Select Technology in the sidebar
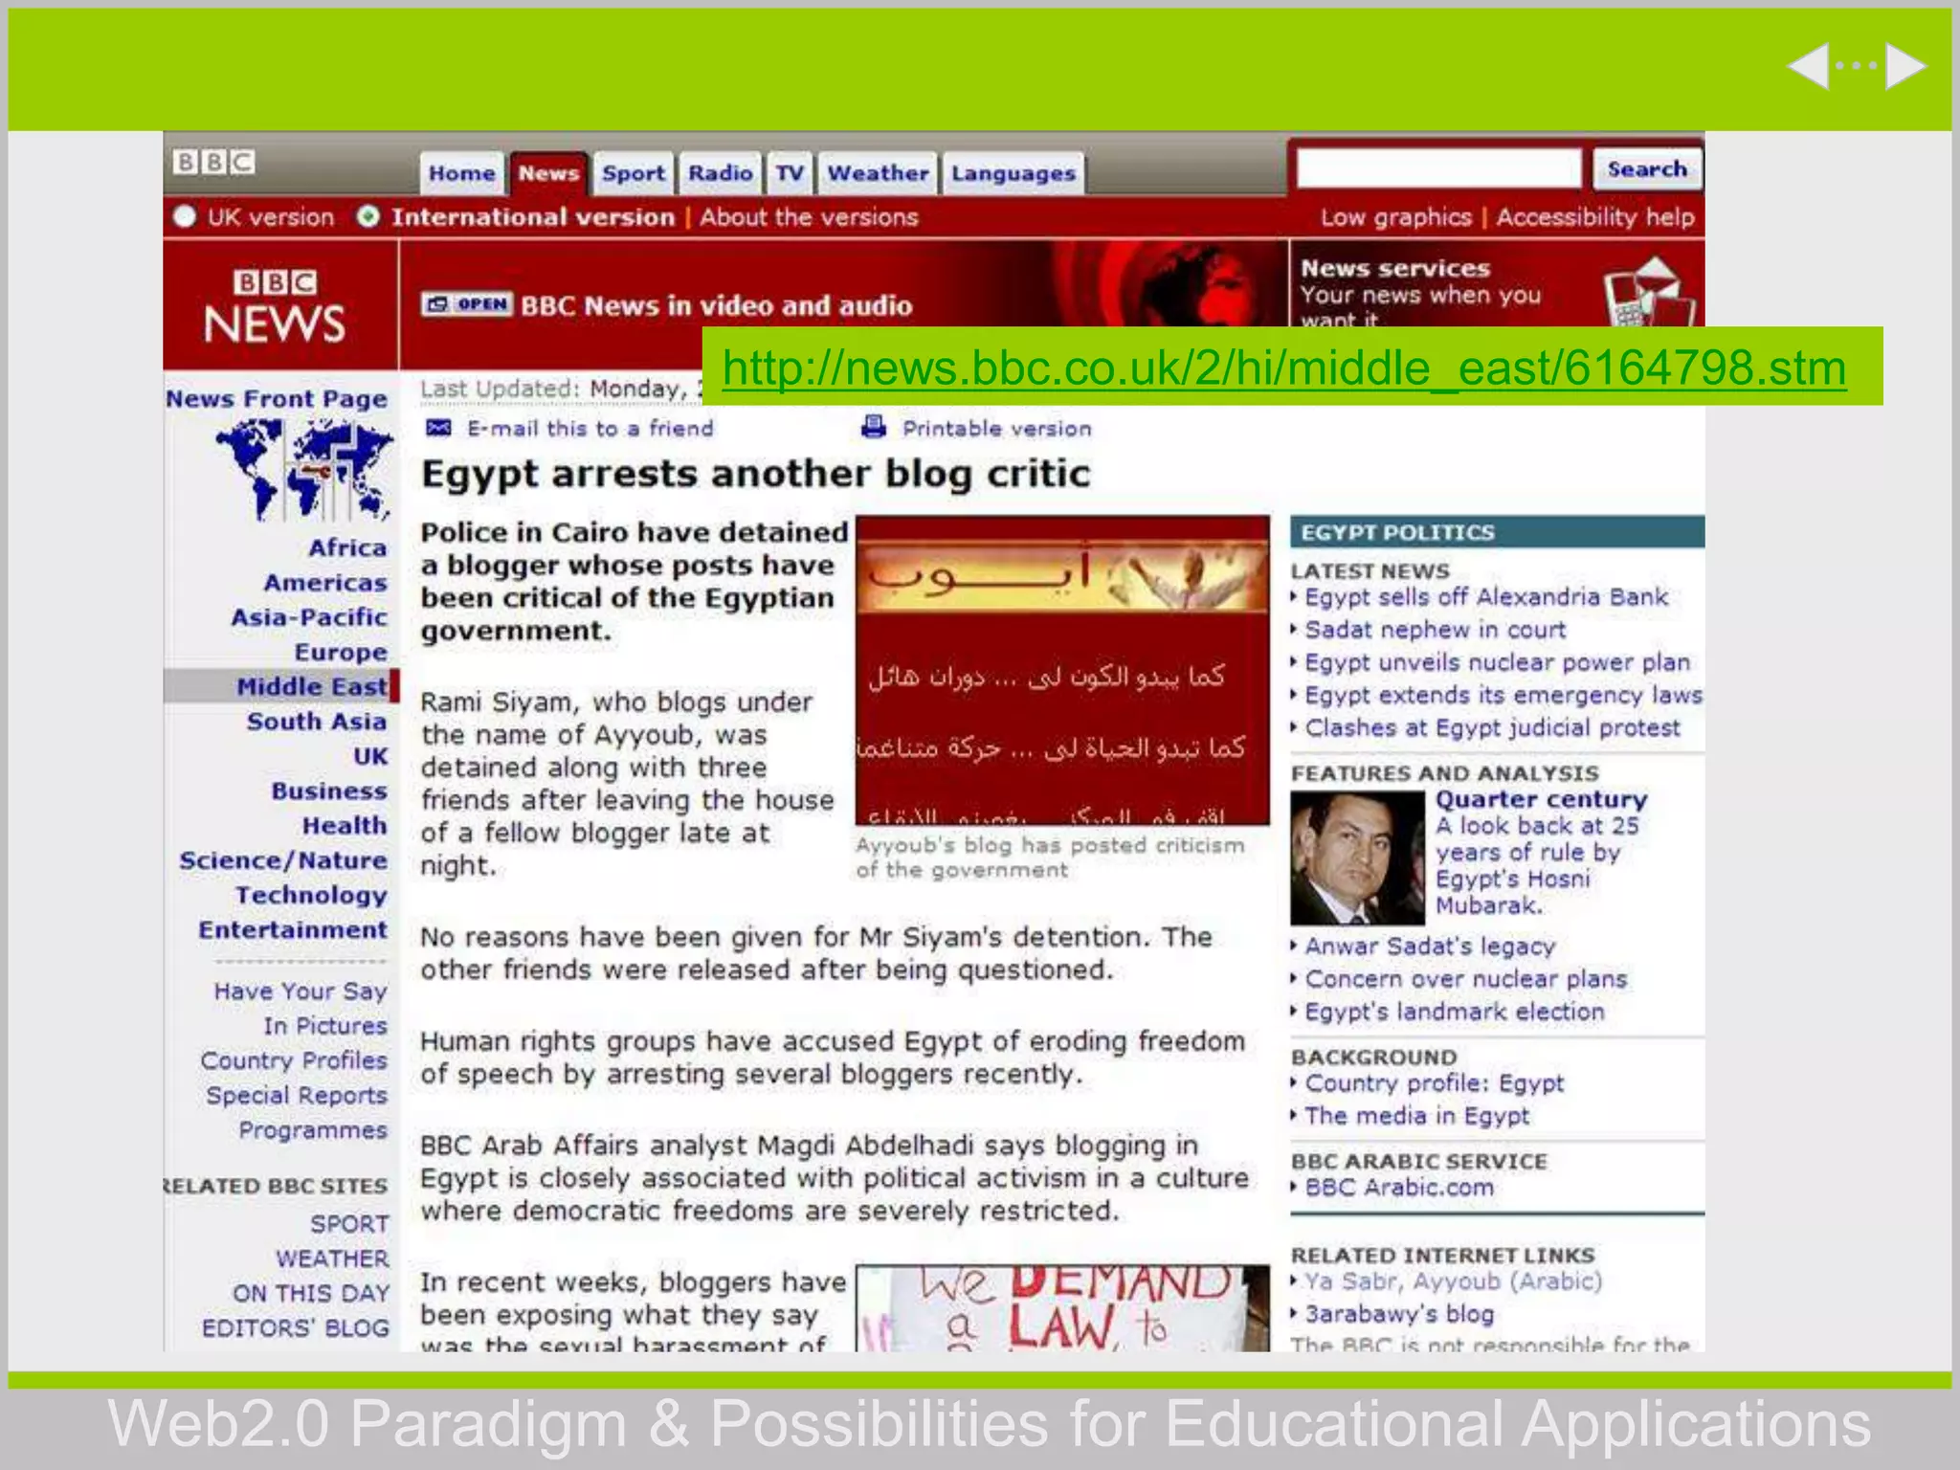The height and width of the screenshot is (1470, 1960). pyautogui.click(x=311, y=895)
